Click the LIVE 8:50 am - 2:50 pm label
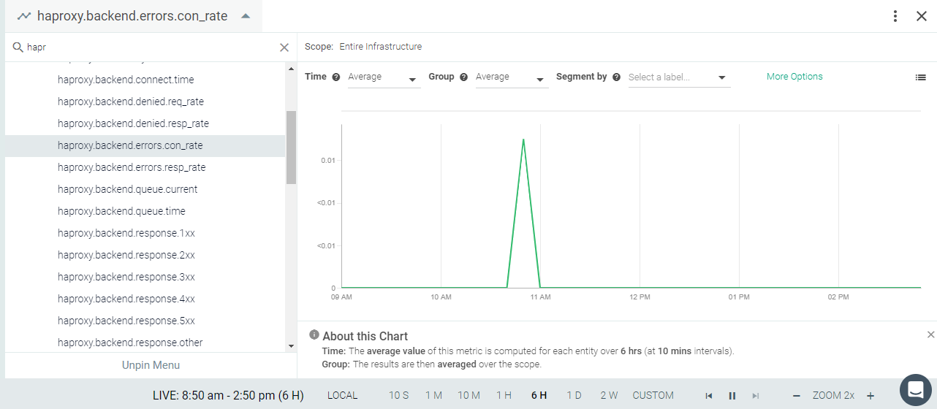937x409 pixels. pos(228,395)
